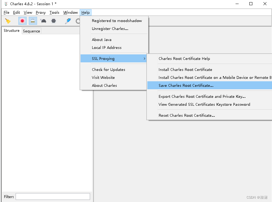Choose Check for Updates
The image size is (272, 202).
click(114, 70)
